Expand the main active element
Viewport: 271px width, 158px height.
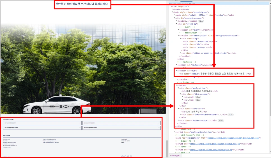[x=174, y=15]
